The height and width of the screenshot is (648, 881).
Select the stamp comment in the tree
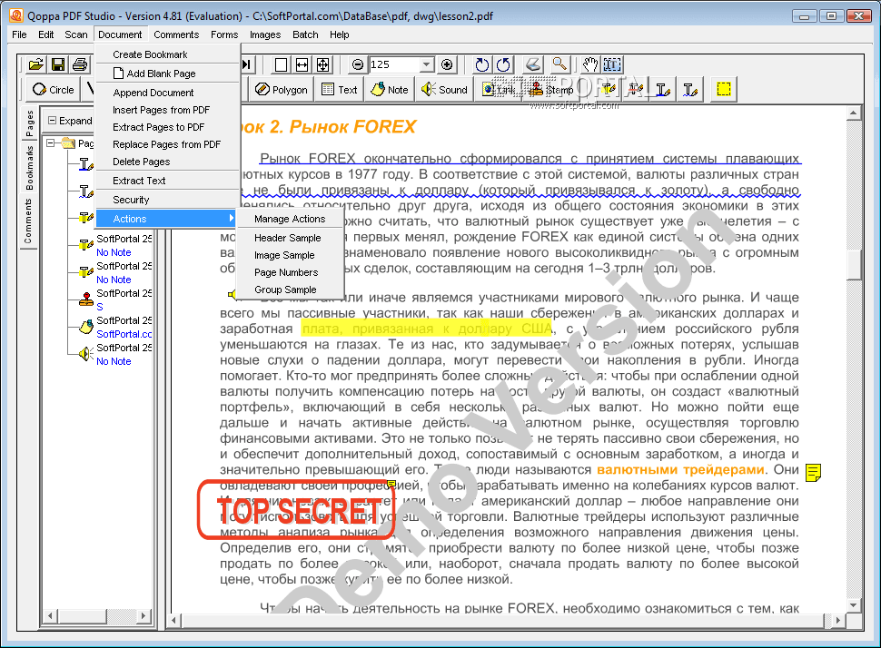(115, 299)
